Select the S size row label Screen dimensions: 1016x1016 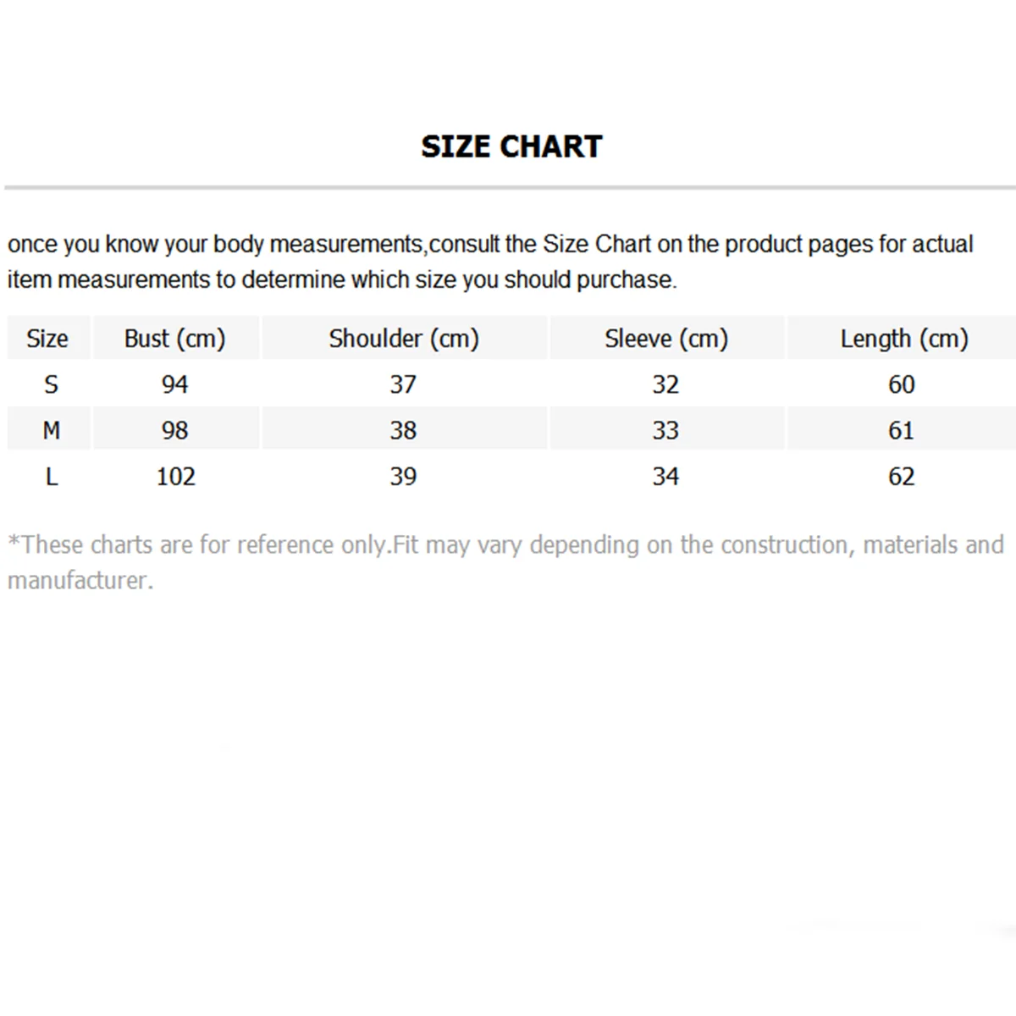coord(51,384)
